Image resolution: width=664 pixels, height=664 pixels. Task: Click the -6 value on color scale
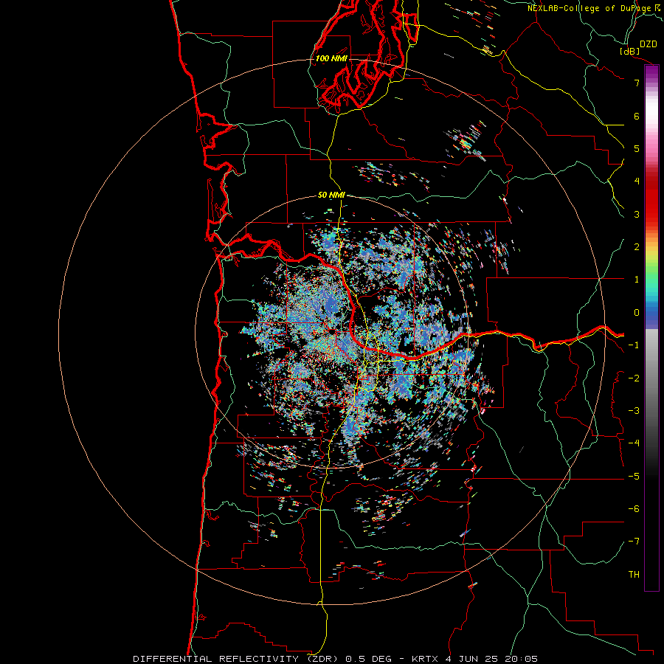click(634, 509)
